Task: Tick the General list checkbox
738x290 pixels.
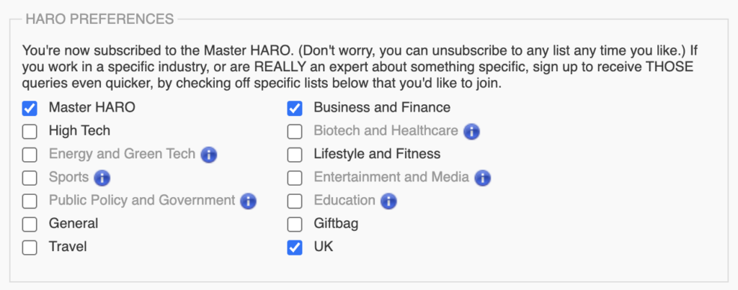Action: tap(30, 225)
